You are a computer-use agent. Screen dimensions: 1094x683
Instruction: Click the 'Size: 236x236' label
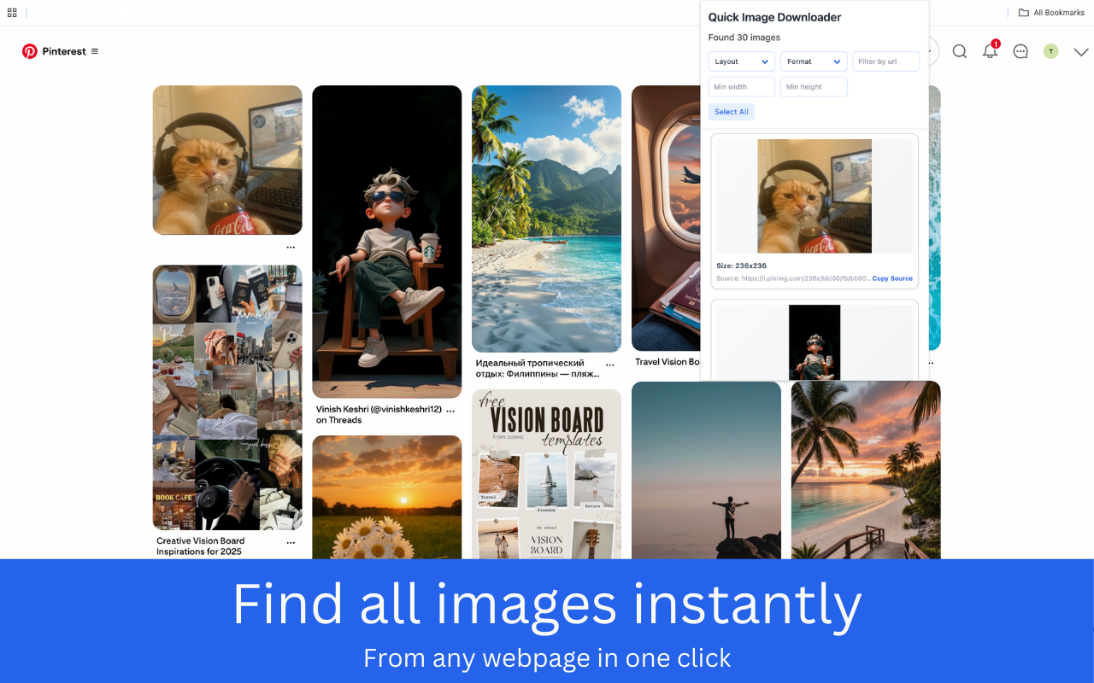point(741,266)
